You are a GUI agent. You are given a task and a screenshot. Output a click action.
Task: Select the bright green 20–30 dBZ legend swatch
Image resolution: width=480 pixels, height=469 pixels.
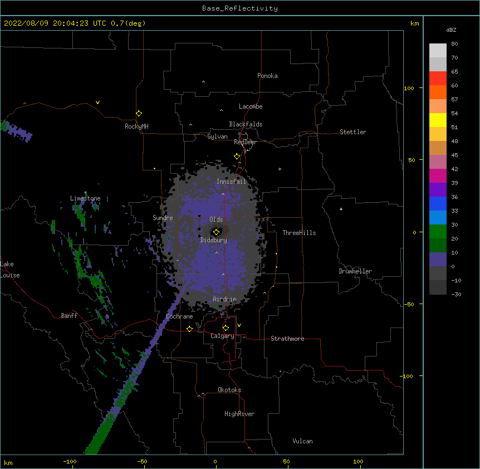click(438, 232)
